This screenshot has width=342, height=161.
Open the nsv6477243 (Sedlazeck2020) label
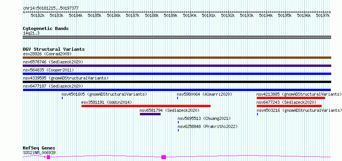[x=286, y=102]
